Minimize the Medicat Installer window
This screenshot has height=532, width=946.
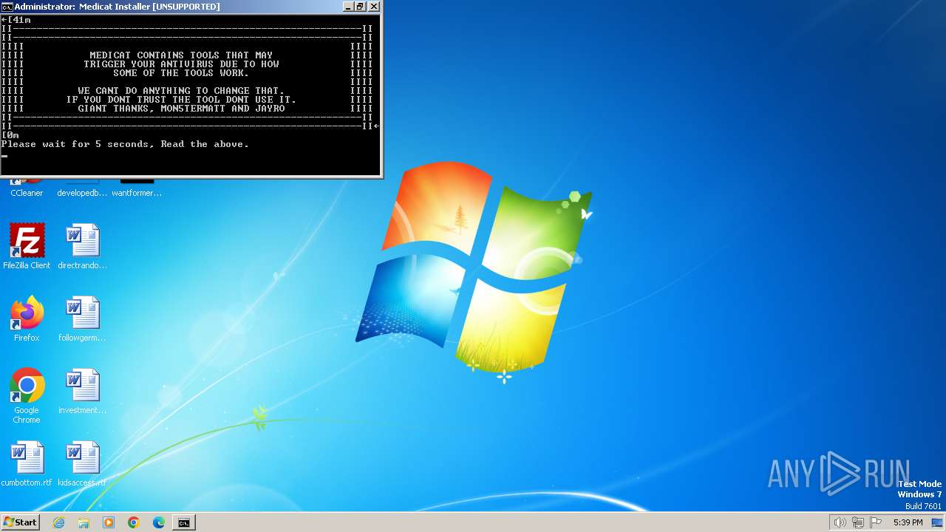(348, 7)
